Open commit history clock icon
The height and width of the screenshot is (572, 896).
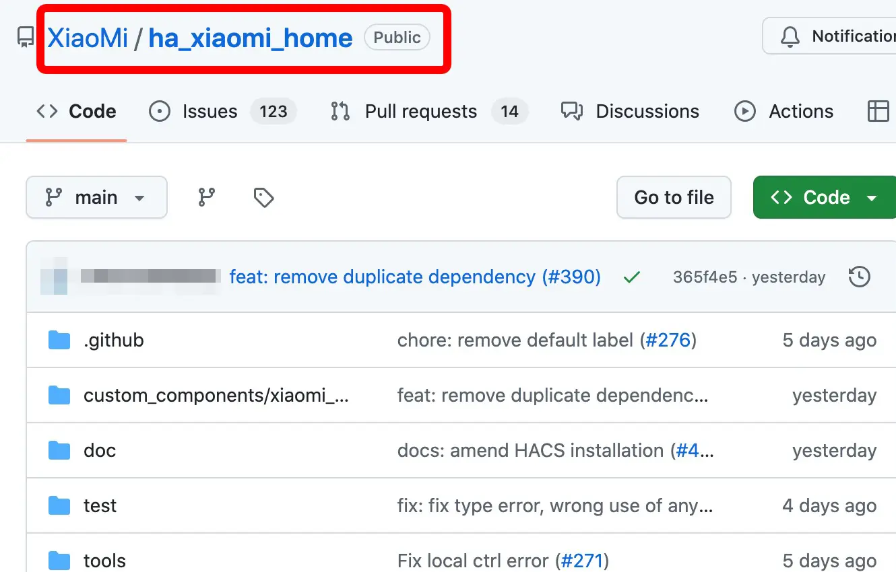pyautogui.click(x=859, y=277)
